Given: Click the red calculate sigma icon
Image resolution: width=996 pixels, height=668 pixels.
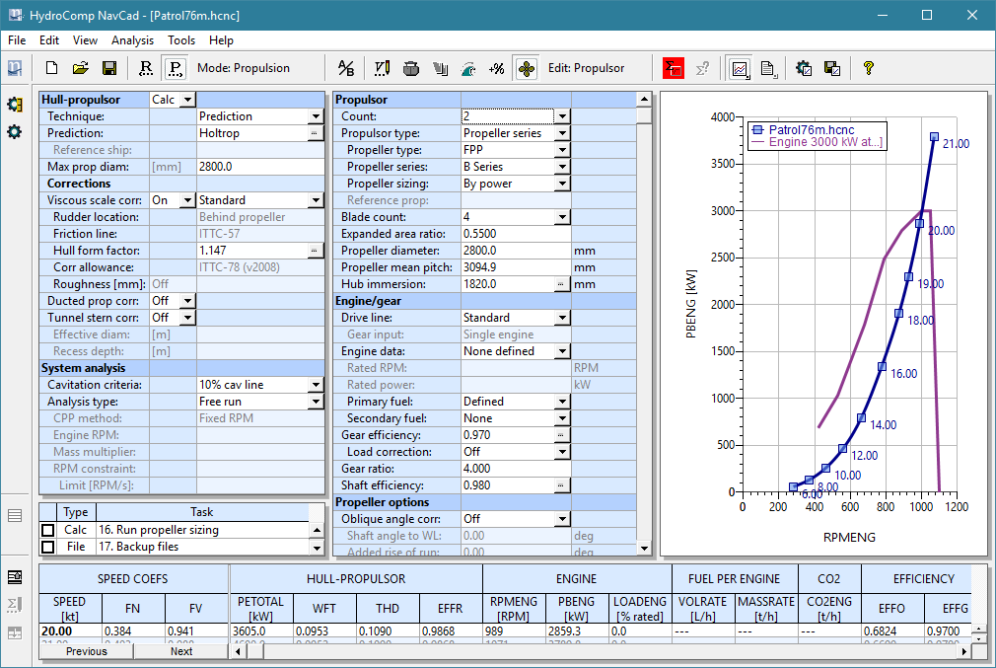Looking at the screenshot, I should (674, 68).
